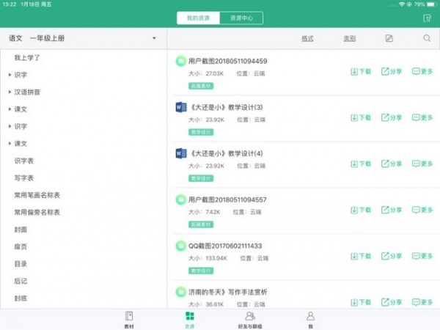
Task: Share 《大还是小》教学设计(3)
Action: click(392, 117)
